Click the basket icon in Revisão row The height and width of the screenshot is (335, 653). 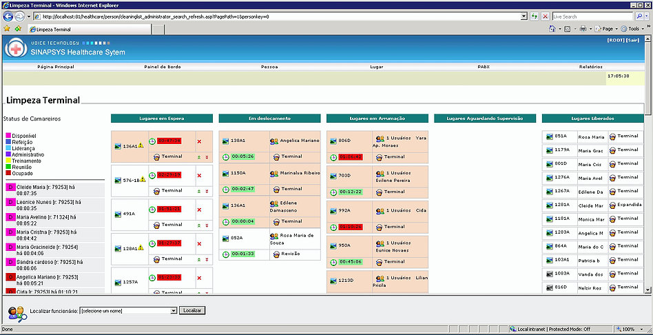click(x=275, y=254)
